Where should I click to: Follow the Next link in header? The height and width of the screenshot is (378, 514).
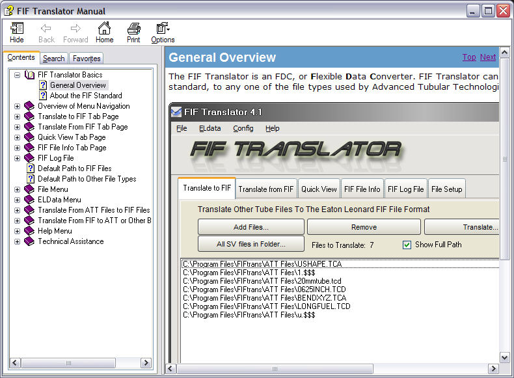coord(488,57)
